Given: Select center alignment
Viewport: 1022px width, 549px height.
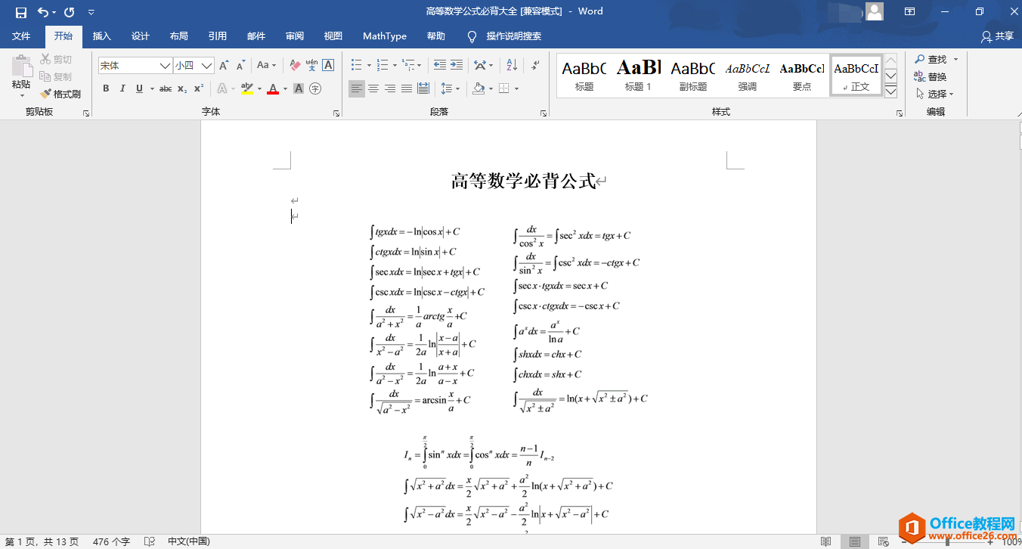Looking at the screenshot, I should 373,88.
